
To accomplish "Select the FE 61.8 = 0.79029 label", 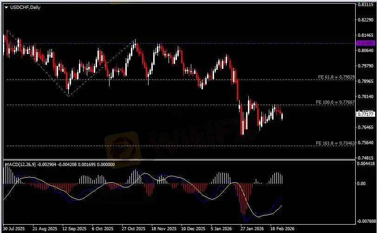I will [336, 77].
